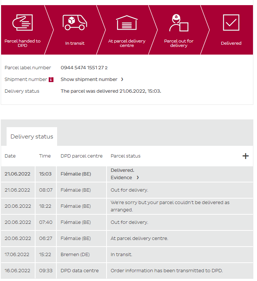Click the shipment number info icon
The image size is (257, 281).
coord(51,80)
